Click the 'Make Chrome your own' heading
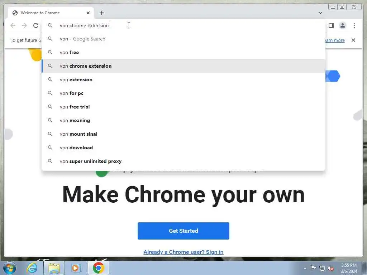Screen dimensions: 367x275 pos(183,194)
